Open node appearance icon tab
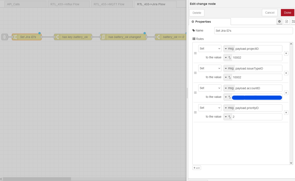The height and width of the screenshot is (181, 295). 293,22
